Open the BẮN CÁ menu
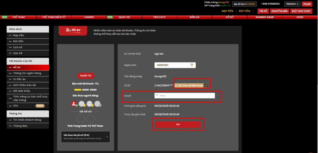 [194, 17]
